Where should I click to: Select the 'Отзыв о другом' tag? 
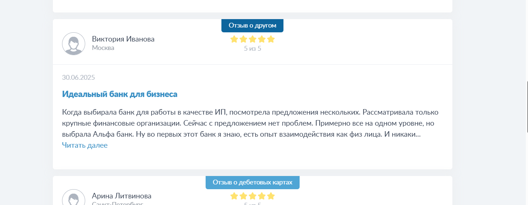(252, 25)
